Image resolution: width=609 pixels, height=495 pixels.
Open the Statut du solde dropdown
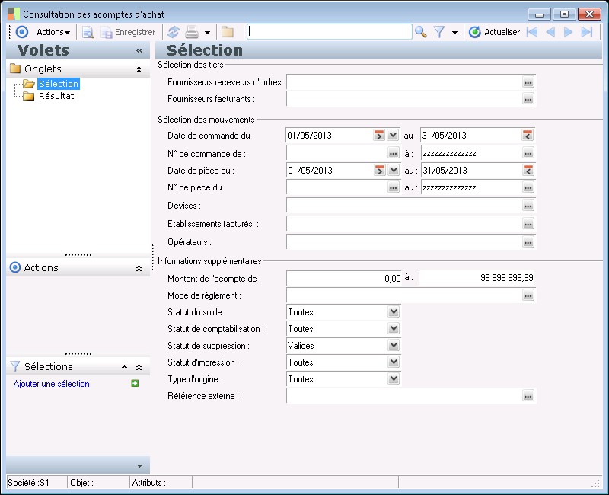coord(393,312)
